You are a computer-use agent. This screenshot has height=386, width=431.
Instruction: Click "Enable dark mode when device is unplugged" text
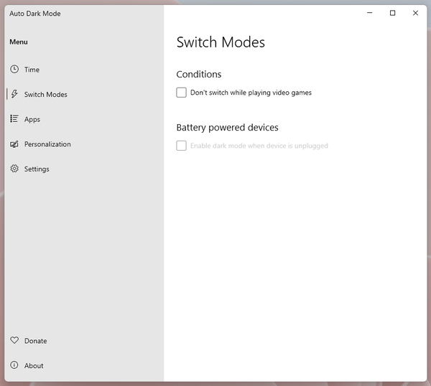(x=259, y=146)
